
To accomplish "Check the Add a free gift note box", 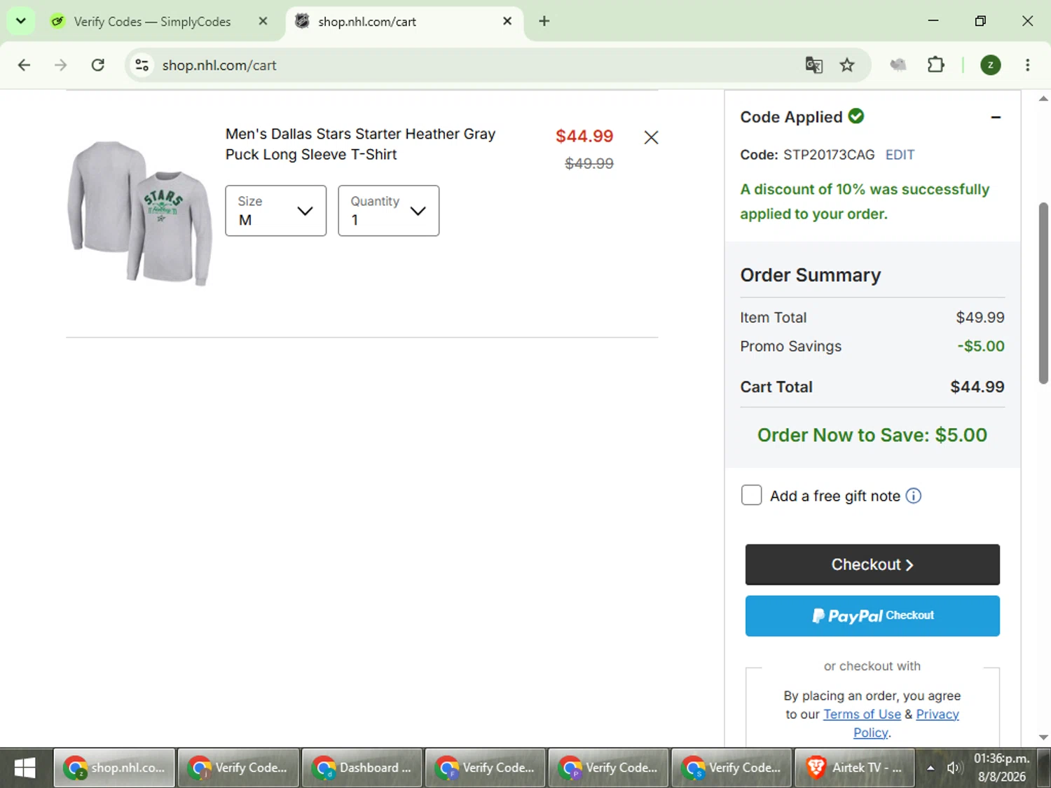I will (751, 495).
